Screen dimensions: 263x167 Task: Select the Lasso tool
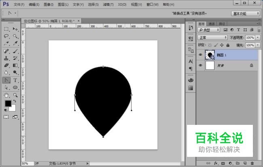[6, 36]
